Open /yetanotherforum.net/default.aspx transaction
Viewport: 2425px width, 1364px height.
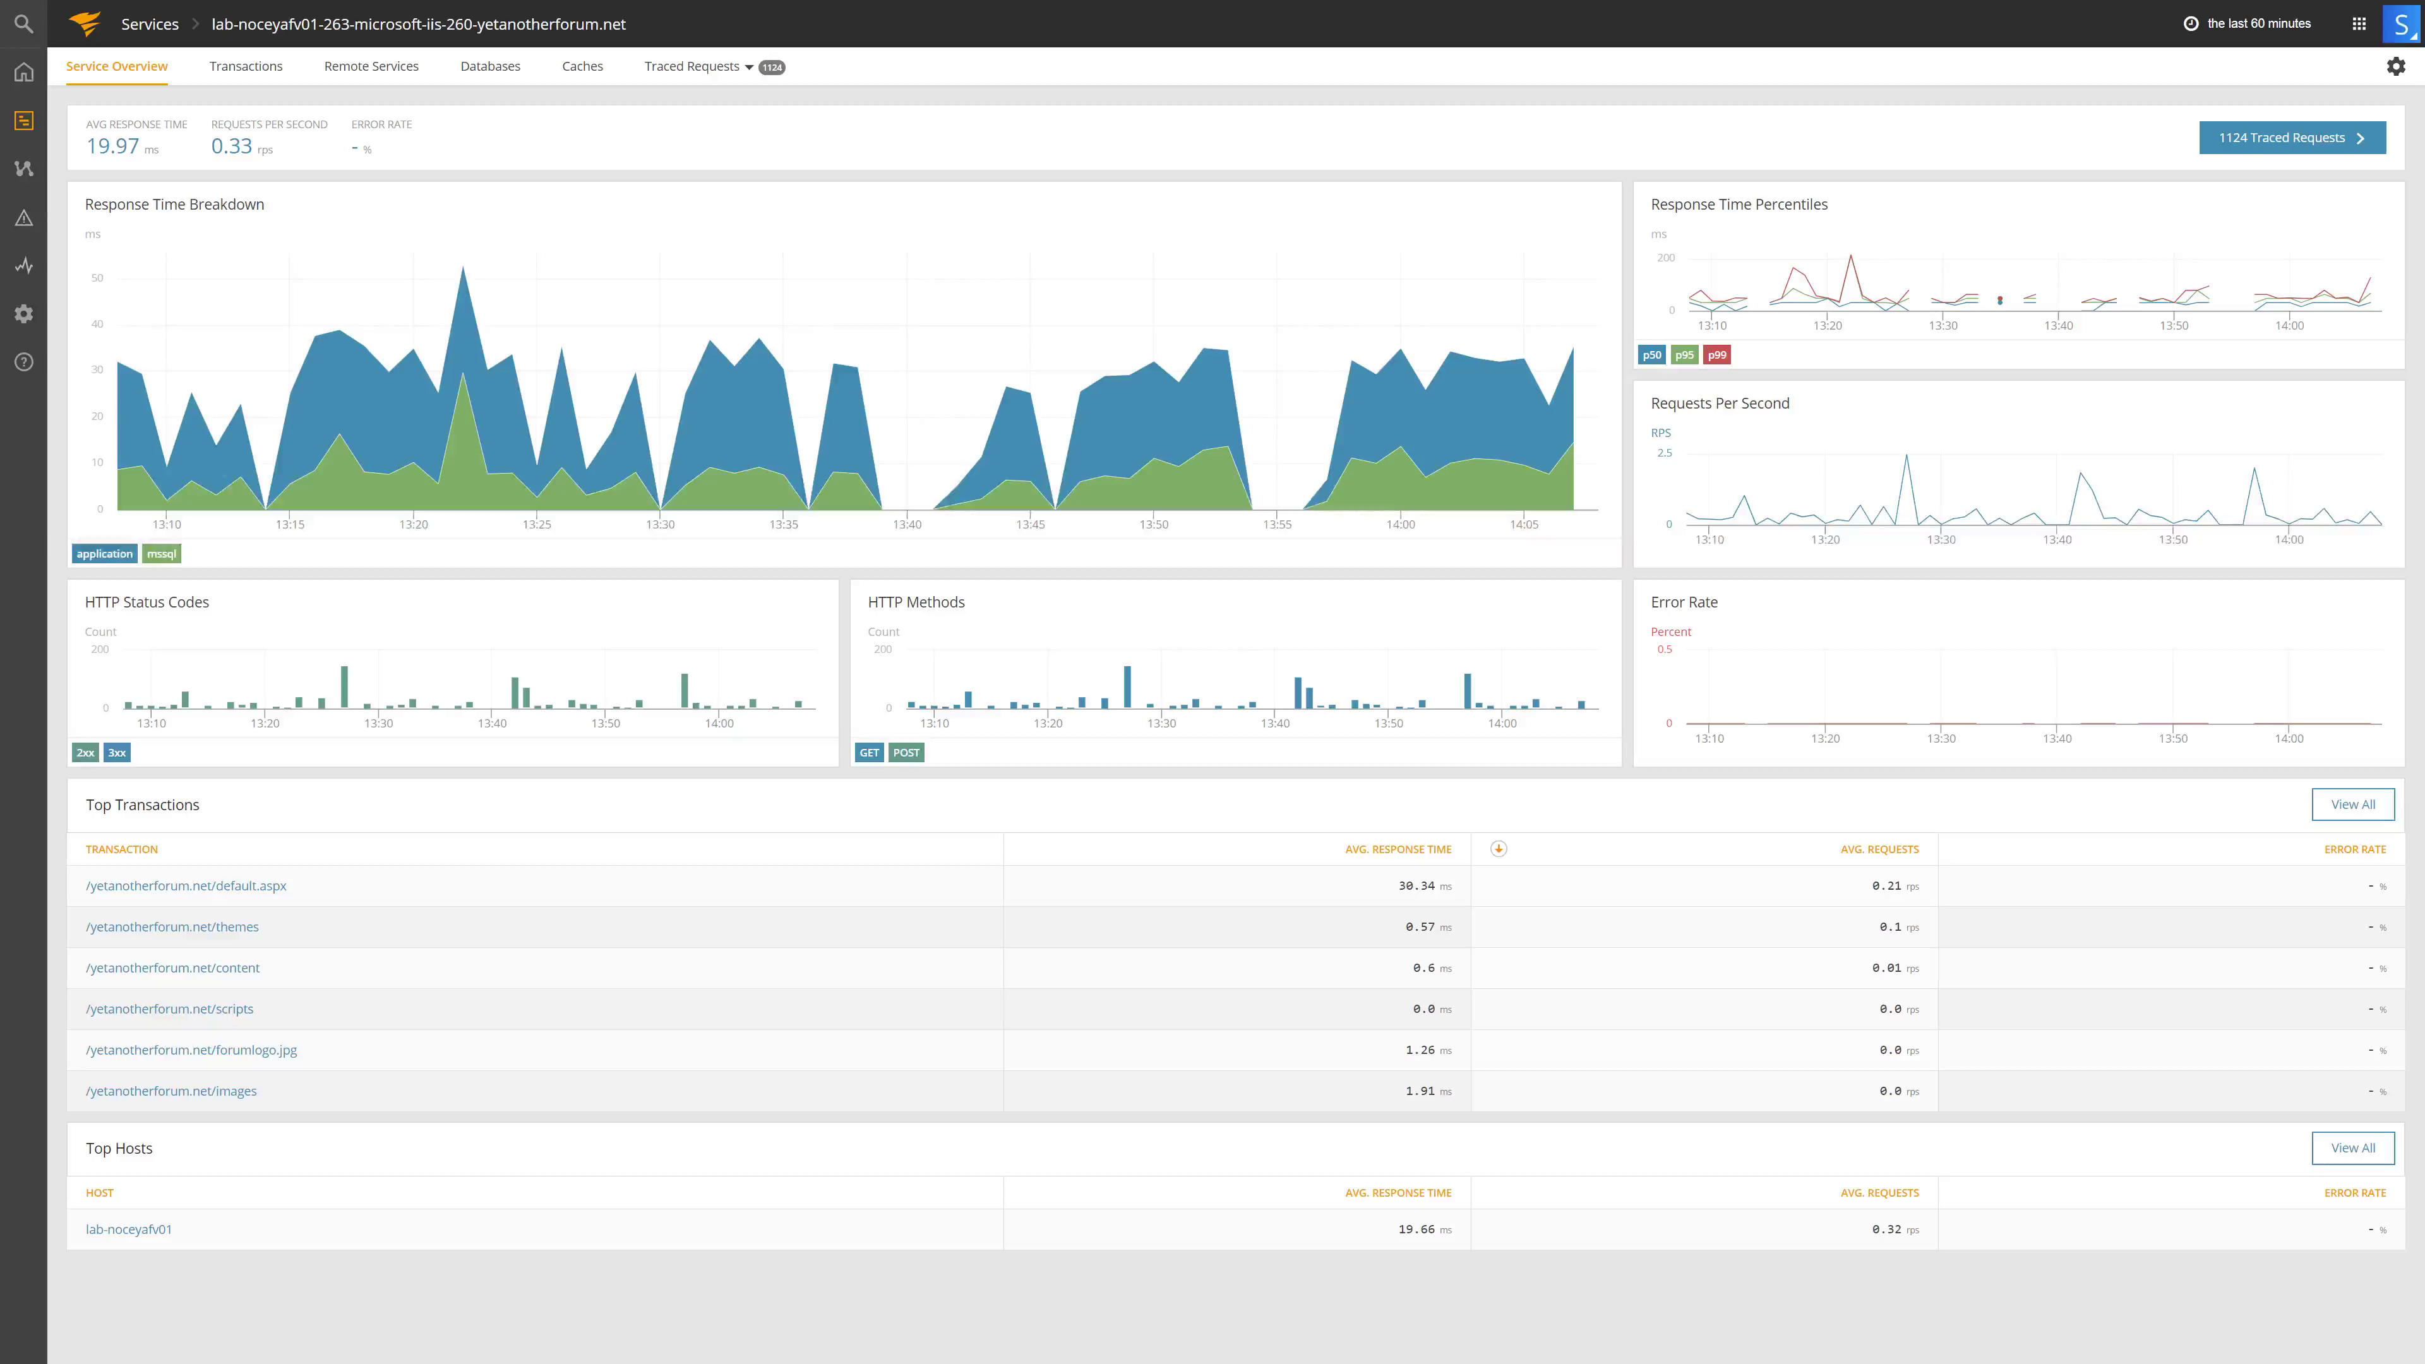coord(186,886)
